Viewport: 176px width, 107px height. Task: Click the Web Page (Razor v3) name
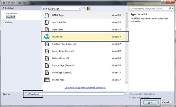click(62, 73)
